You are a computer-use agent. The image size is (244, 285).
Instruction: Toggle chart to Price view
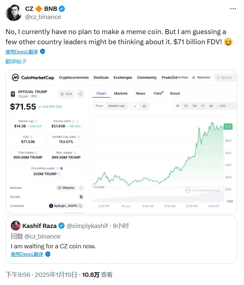(x=99, y=106)
